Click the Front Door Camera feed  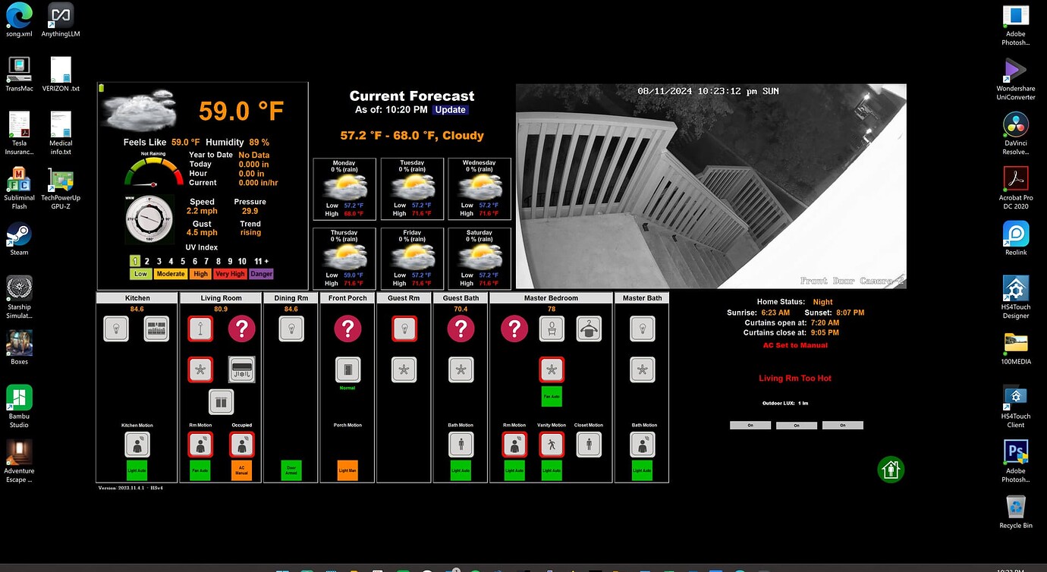711,186
